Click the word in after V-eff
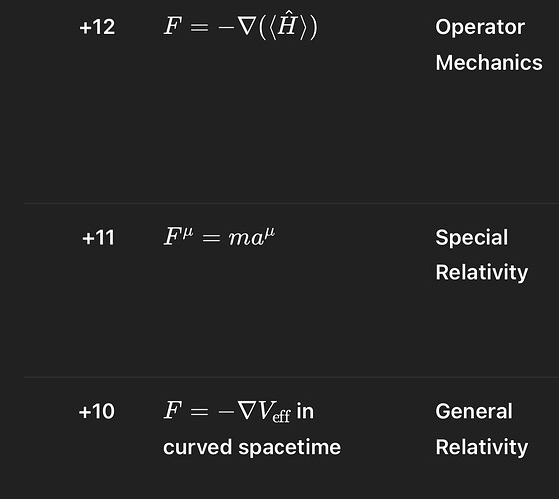The image size is (559, 499). coord(305,411)
